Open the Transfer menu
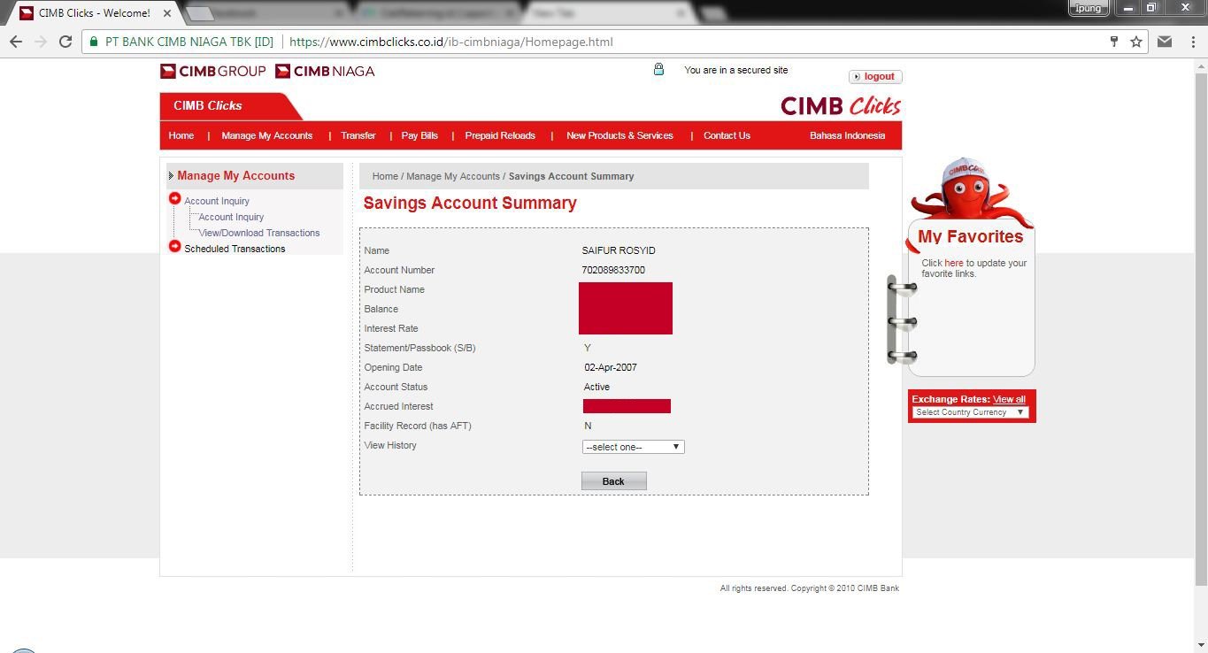Screen dimensions: 1208x653 click(358, 135)
